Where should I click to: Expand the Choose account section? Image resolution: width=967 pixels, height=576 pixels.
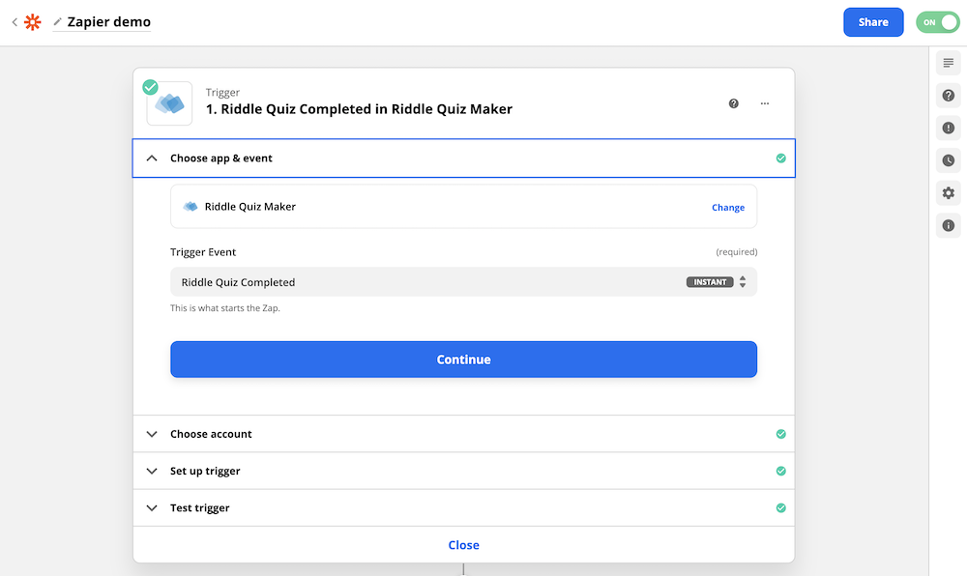click(x=464, y=434)
